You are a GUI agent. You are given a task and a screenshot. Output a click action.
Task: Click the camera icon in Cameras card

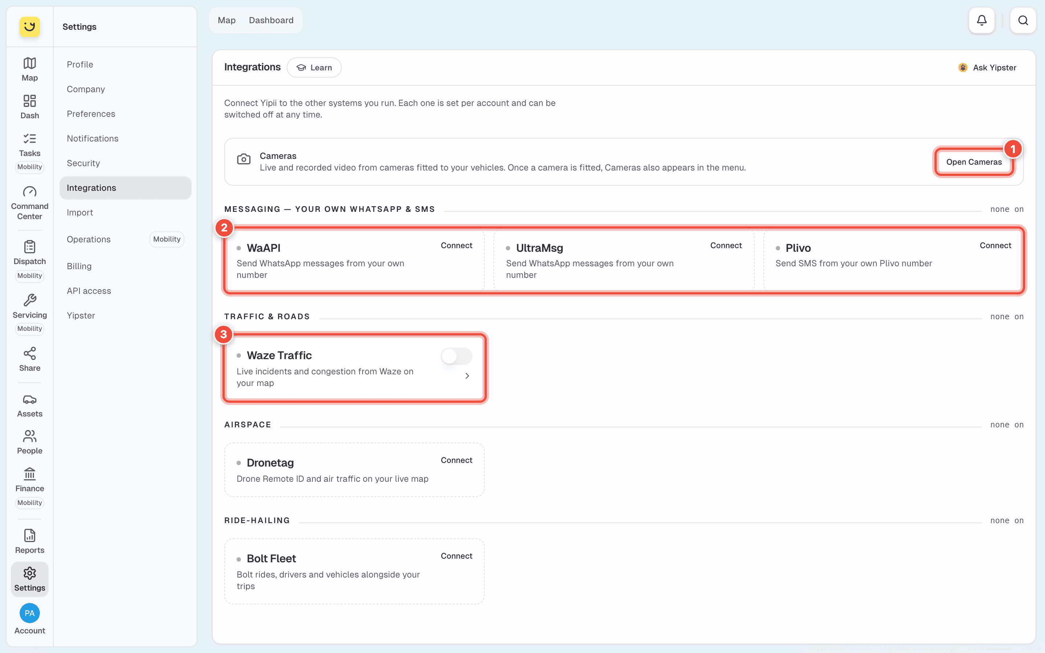click(243, 159)
